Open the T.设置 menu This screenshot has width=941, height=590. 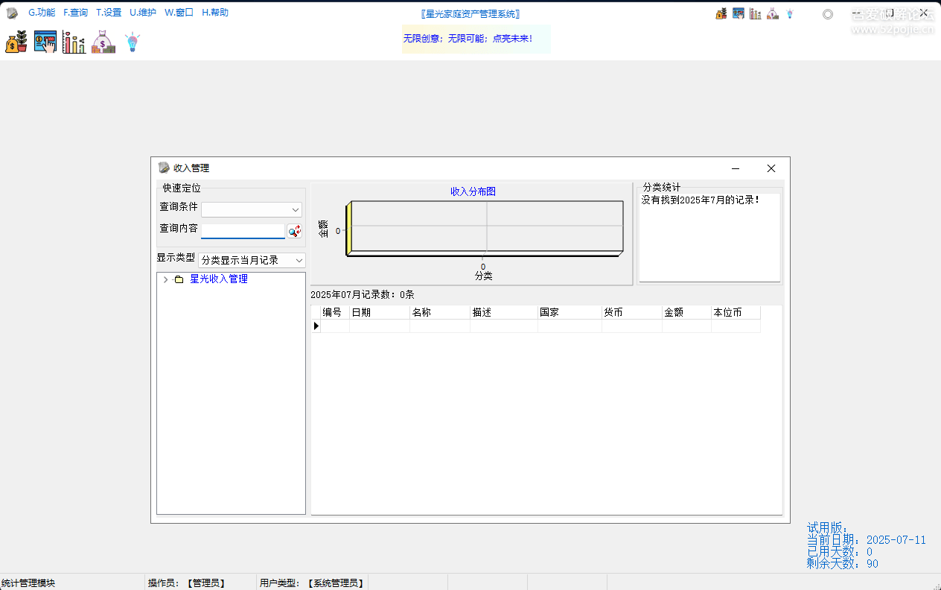[x=109, y=13]
